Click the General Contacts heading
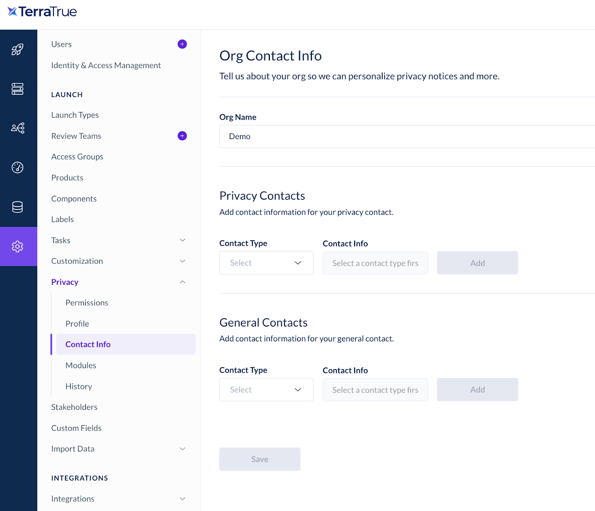Viewport: 595px width, 511px height. pyautogui.click(x=263, y=322)
